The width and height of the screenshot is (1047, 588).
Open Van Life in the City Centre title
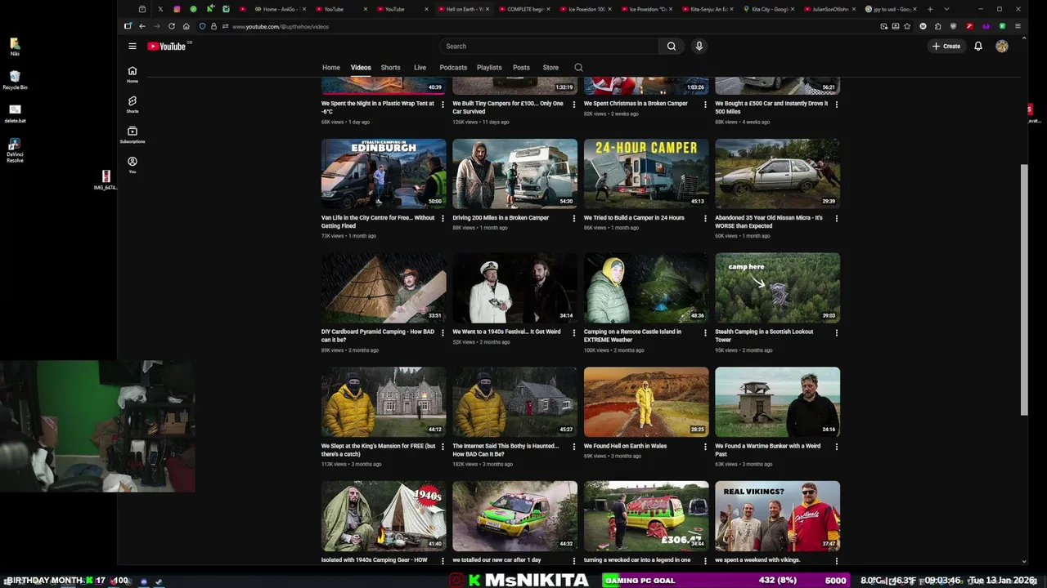click(378, 222)
